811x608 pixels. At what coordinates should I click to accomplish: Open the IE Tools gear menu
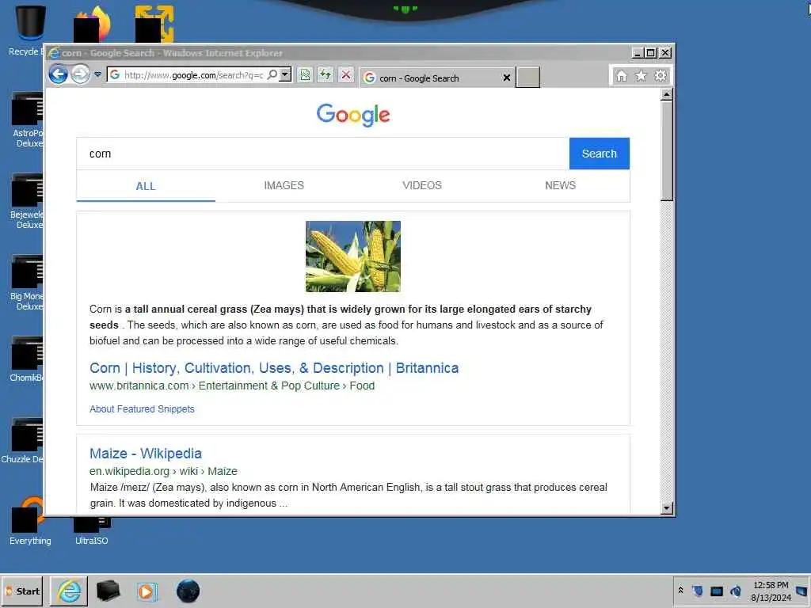(661, 76)
